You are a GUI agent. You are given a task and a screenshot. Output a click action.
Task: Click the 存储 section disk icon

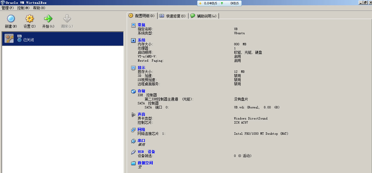(x=133, y=91)
